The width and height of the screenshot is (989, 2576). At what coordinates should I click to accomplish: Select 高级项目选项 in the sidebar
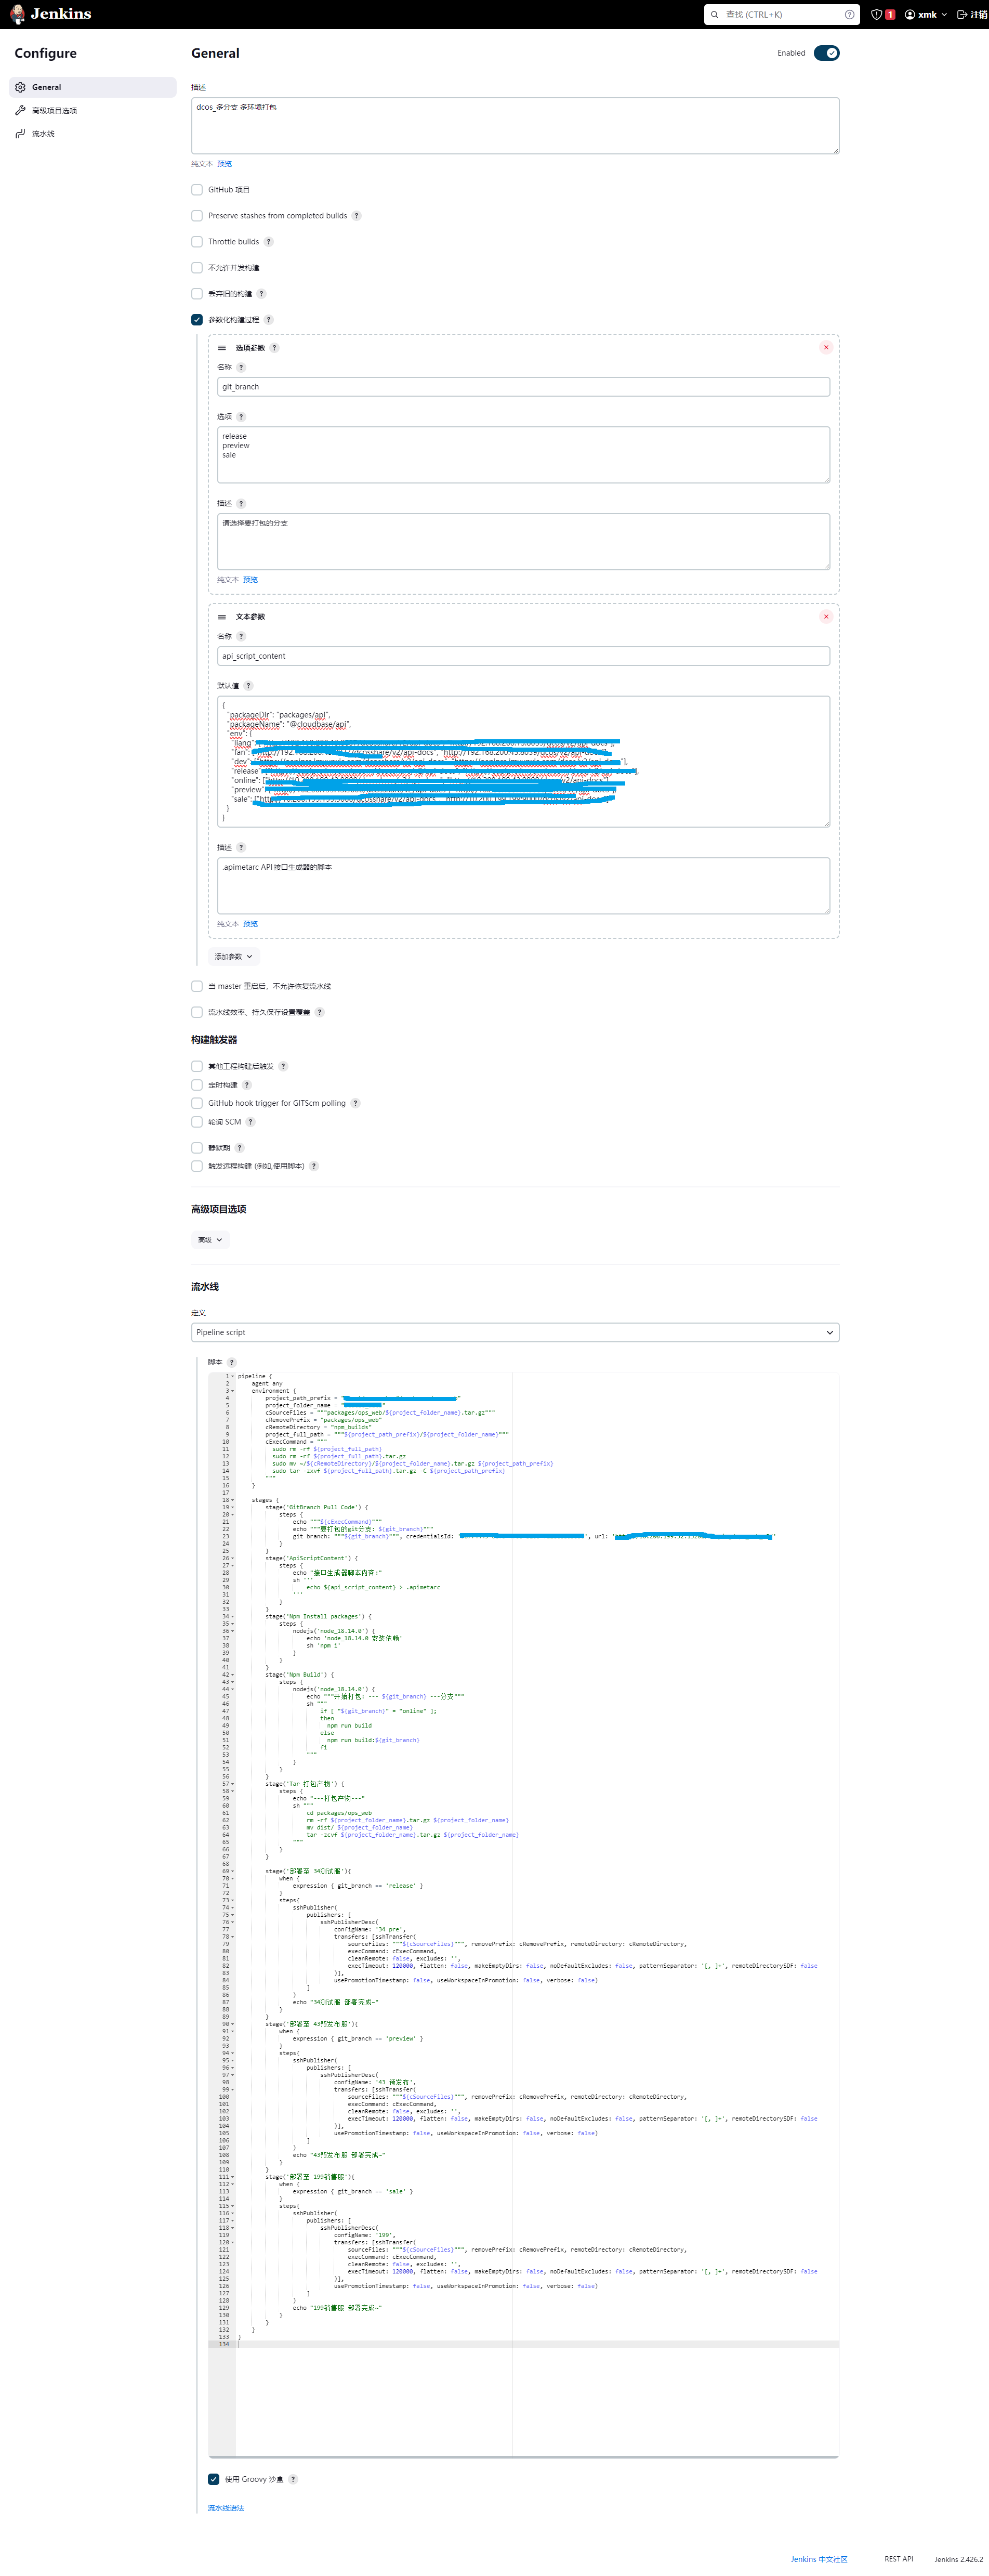tap(93, 110)
